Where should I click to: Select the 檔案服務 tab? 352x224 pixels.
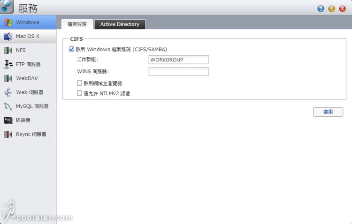[77, 24]
